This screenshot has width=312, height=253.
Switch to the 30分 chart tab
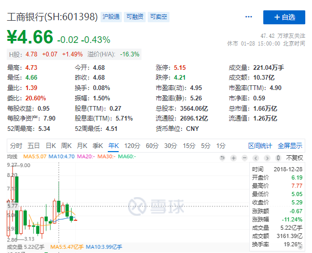171,146
